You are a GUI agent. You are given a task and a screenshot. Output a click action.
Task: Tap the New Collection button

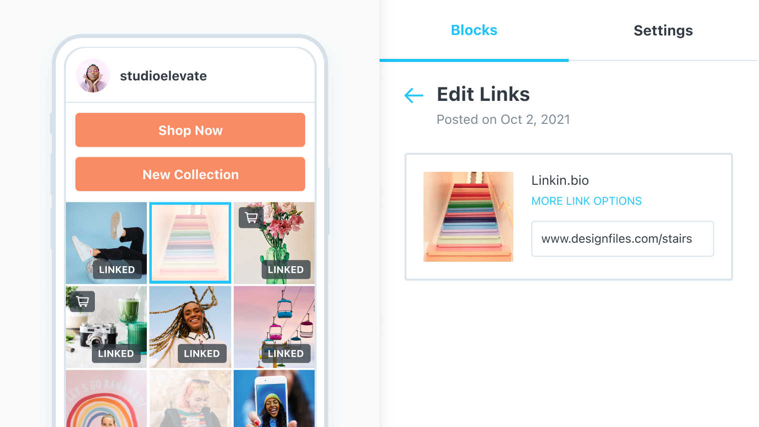pyautogui.click(x=190, y=174)
